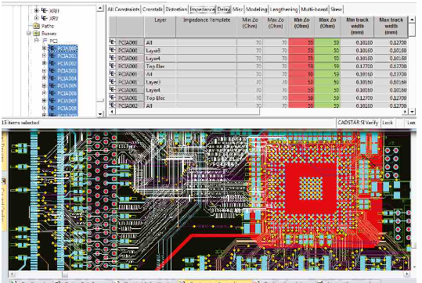Open the Misc tab
The height and width of the screenshot is (283, 422).
pyautogui.click(x=237, y=9)
